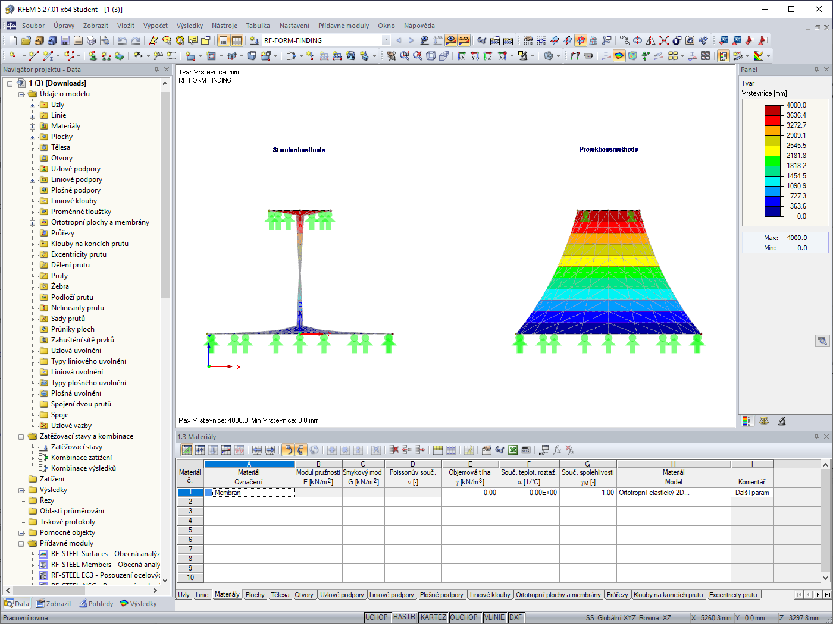Create a new model with the blank page icon
This screenshot has width=833, height=624.
point(13,40)
